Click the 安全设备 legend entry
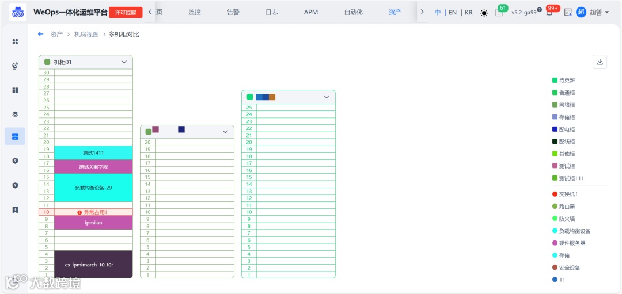 click(566, 268)
